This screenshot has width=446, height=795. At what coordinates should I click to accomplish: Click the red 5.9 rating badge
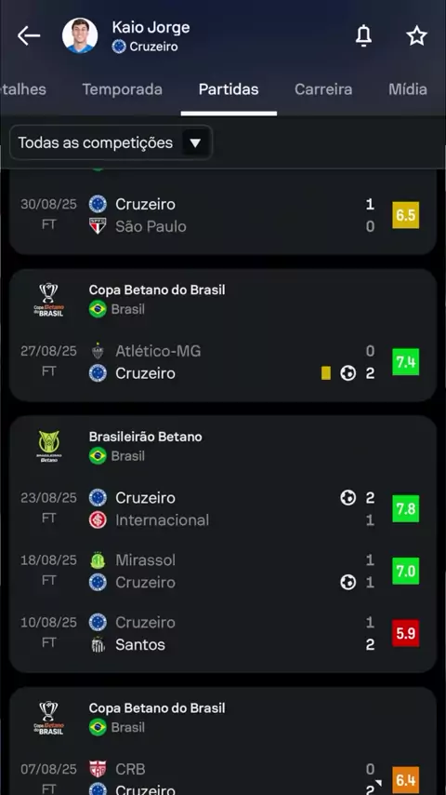click(x=405, y=633)
